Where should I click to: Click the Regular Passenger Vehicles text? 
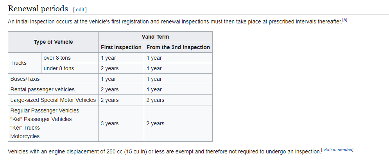click(x=45, y=110)
